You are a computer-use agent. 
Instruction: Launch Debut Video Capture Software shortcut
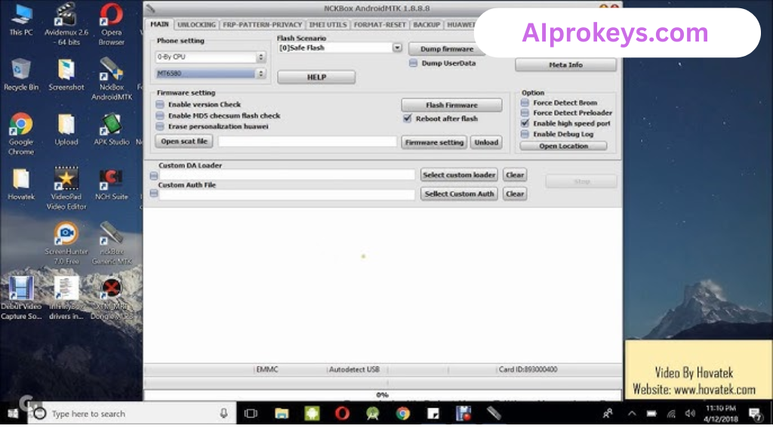pos(20,298)
